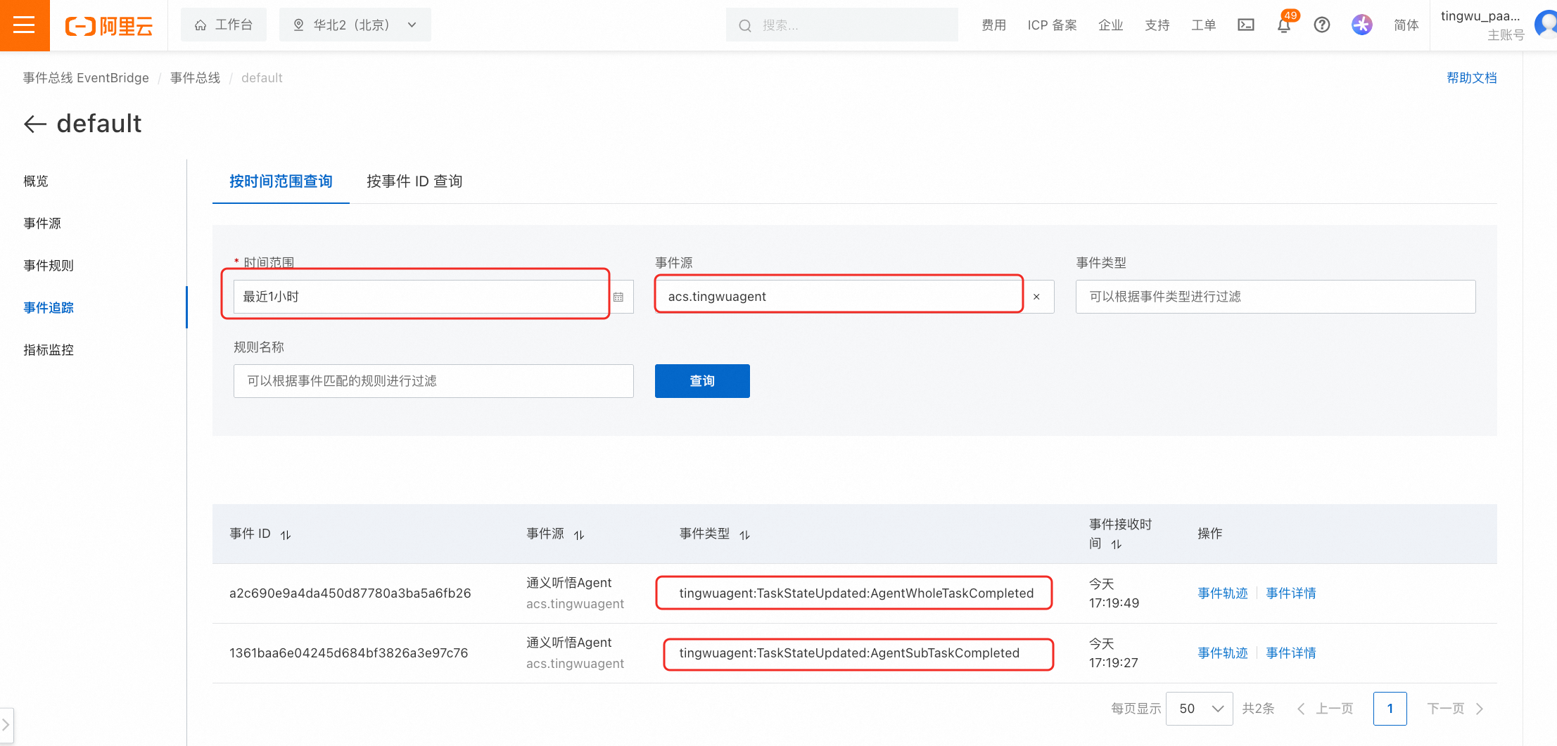Open 事件轨迹 for AgentSubTaskCompleted event
This screenshot has width=1557, height=746.
coord(1223,653)
